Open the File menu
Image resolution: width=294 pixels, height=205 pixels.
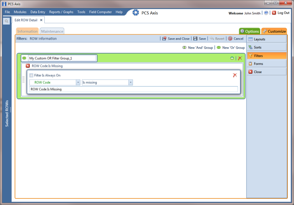click(7, 12)
